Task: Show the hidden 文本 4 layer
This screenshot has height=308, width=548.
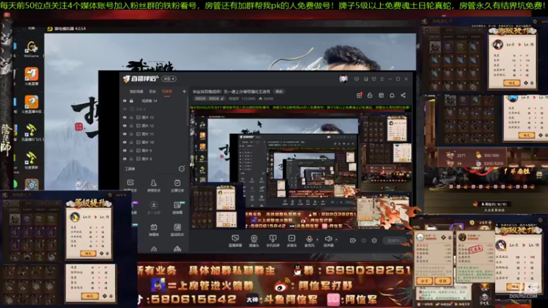Action: click(125, 109)
